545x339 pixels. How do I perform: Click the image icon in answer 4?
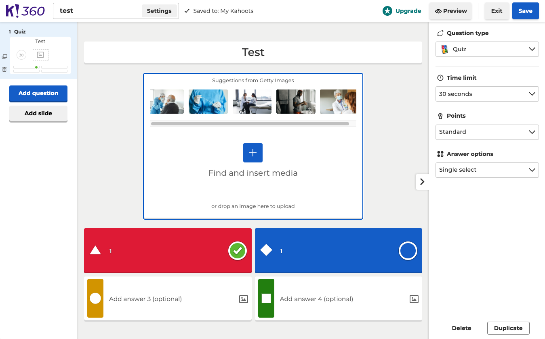pyautogui.click(x=414, y=299)
